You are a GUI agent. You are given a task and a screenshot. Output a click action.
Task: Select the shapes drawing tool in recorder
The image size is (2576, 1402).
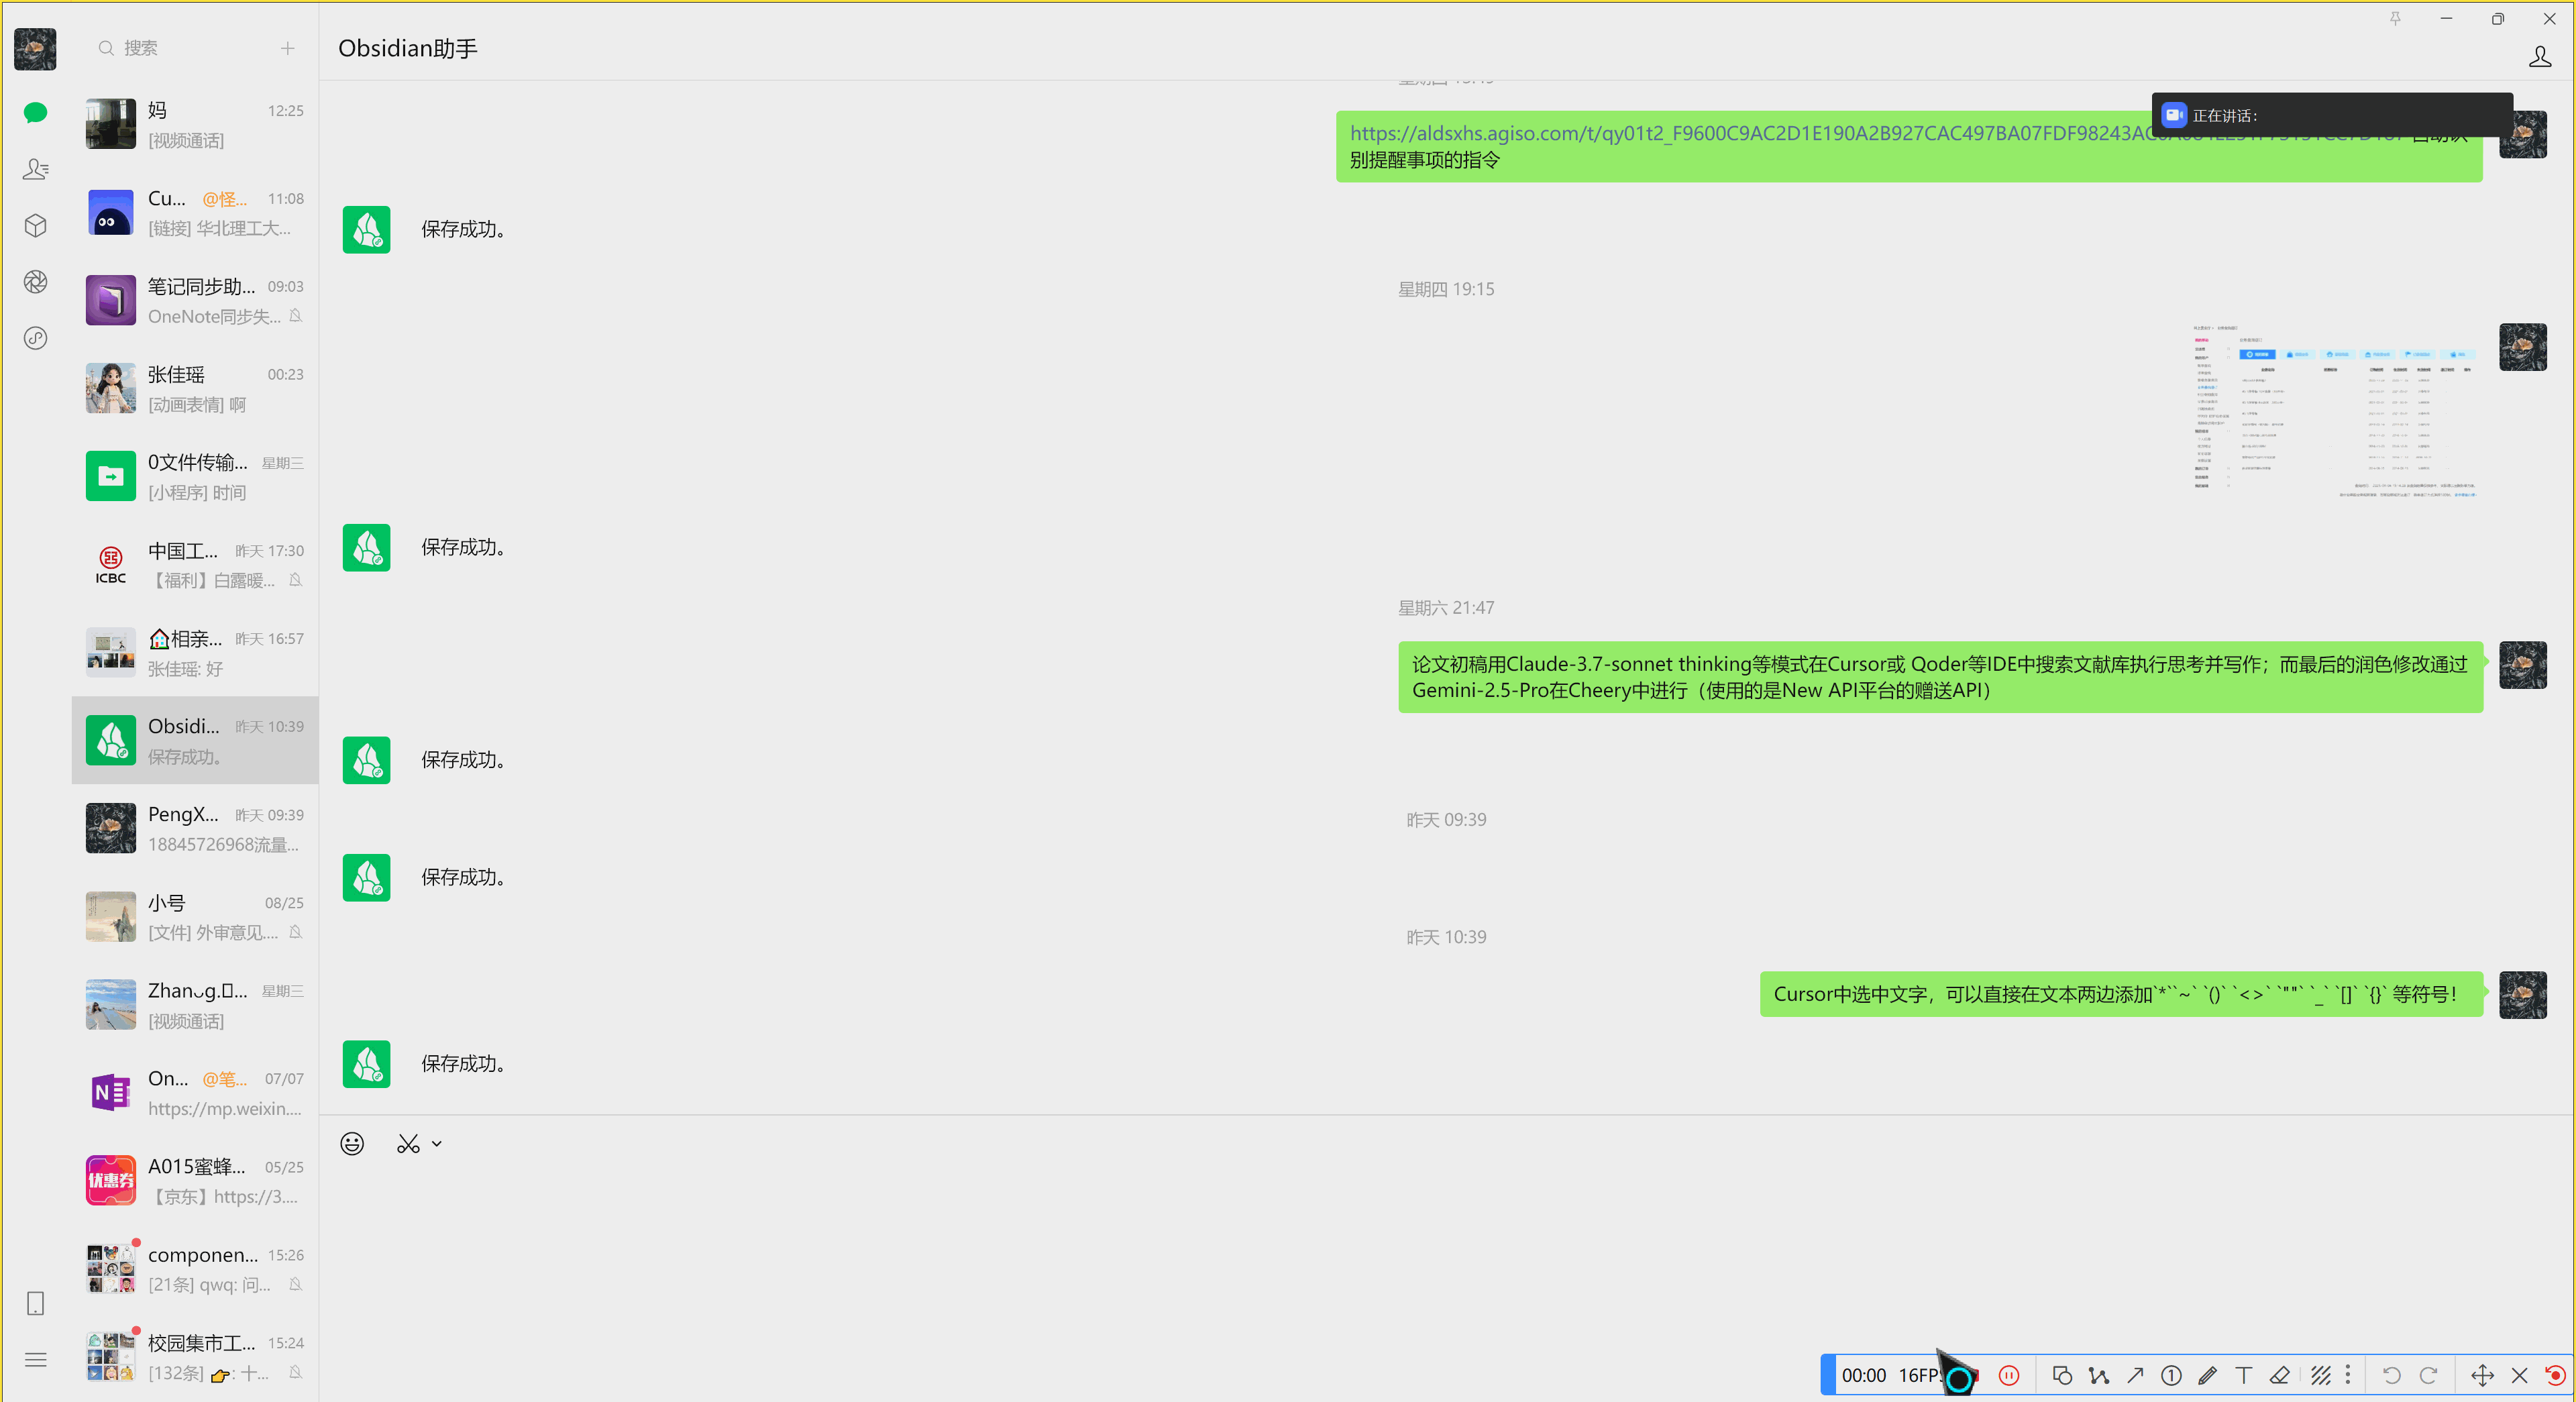coord(2062,1376)
